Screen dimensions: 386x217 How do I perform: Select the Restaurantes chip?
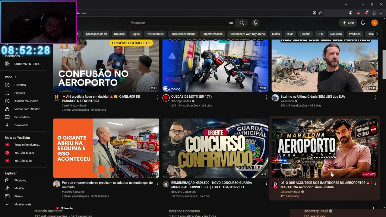pos(155,34)
